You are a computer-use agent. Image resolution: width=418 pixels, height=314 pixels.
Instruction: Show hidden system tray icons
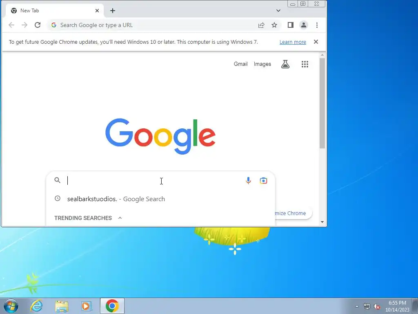357,306
